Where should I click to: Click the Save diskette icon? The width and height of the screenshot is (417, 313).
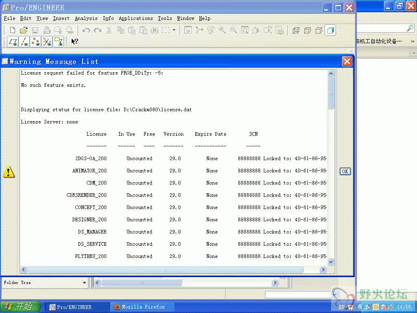tap(35, 30)
